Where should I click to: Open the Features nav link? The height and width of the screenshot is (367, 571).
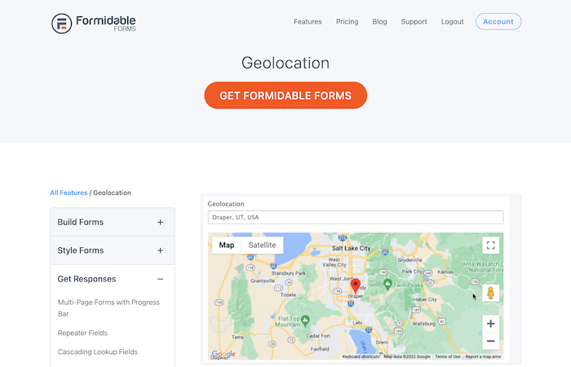pyautogui.click(x=308, y=22)
